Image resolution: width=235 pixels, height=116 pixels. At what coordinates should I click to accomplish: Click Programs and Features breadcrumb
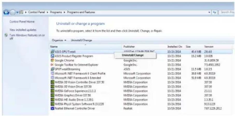81,12
